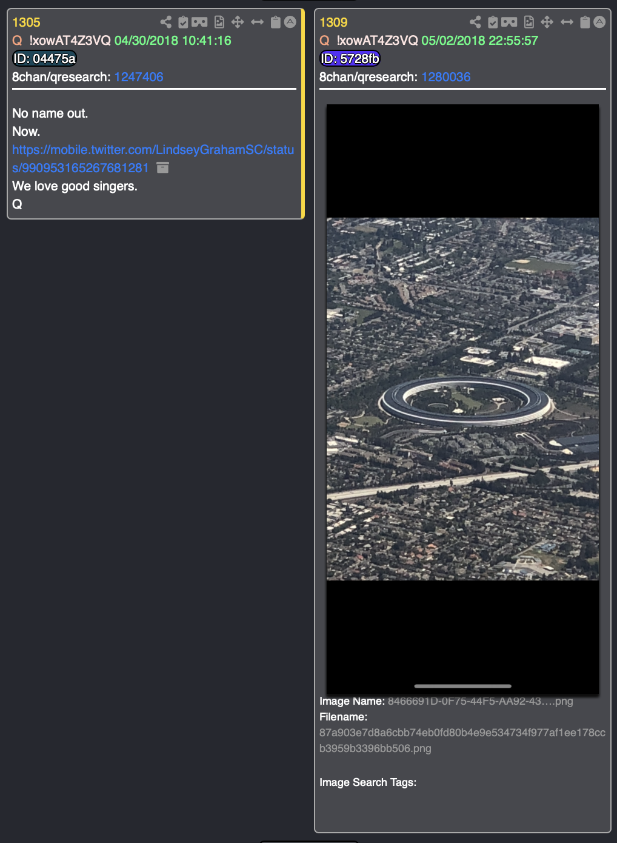Click the 'Image Search Tags:' label
Image resolution: width=617 pixels, height=843 pixels.
pyautogui.click(x=368, y=782)
